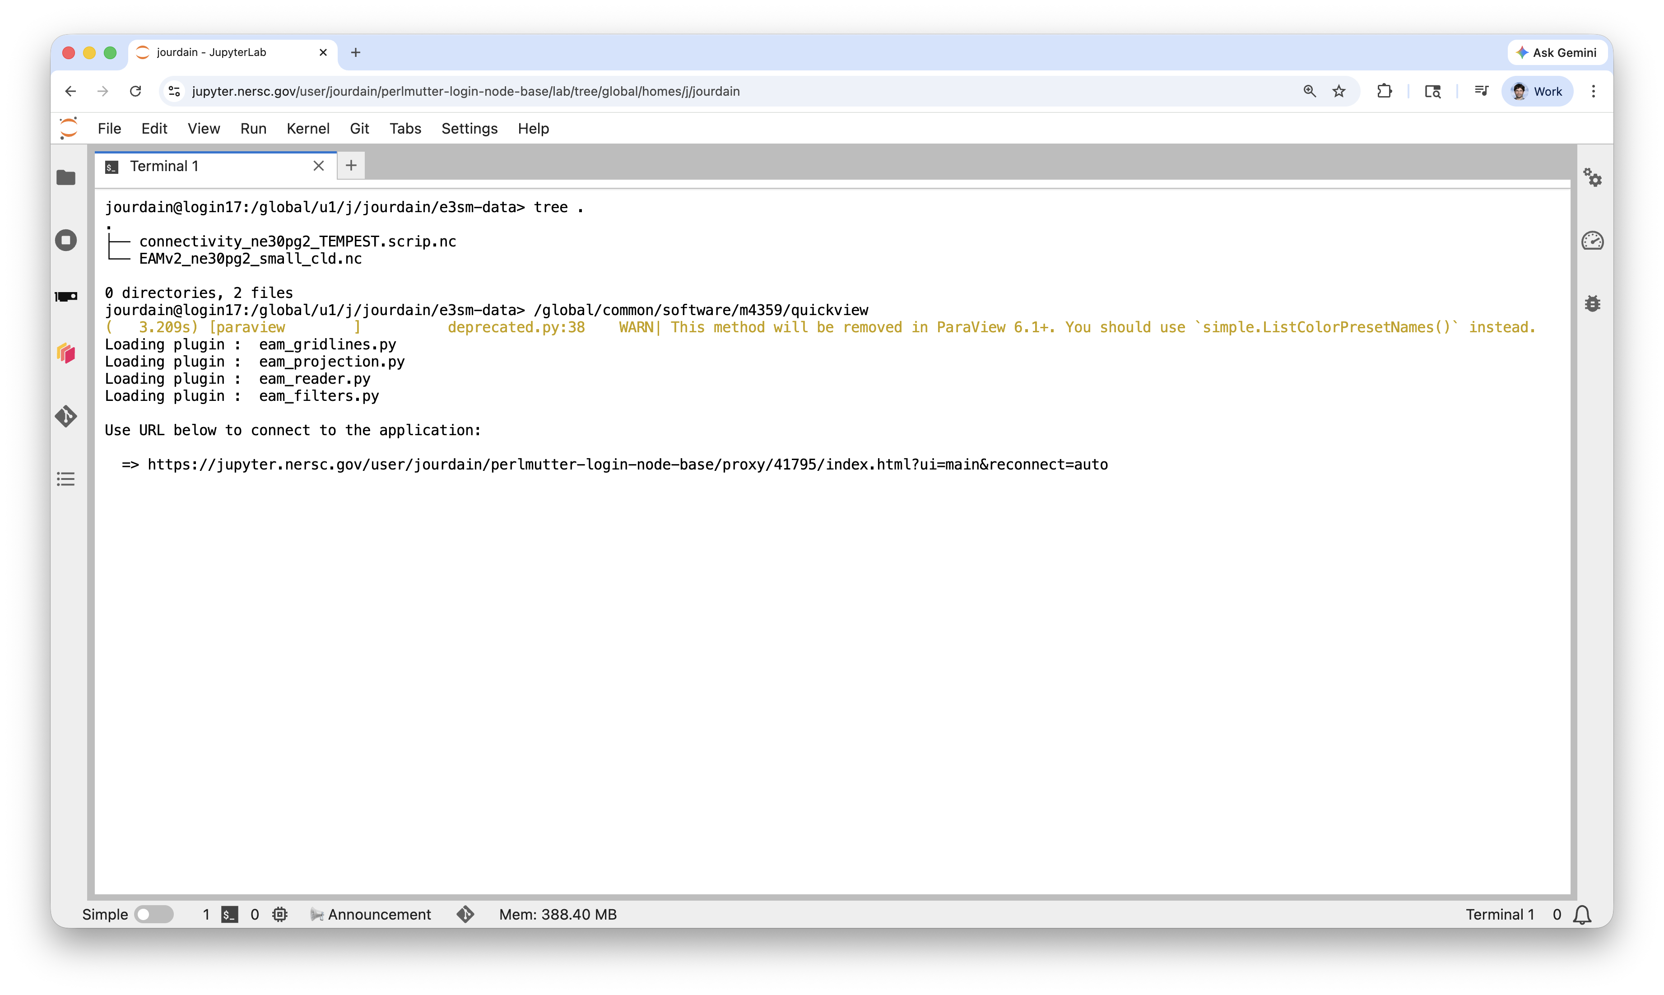1664x995 pixels.
Task: Open the Git sidebar panel icon
Action: point(66,416)
